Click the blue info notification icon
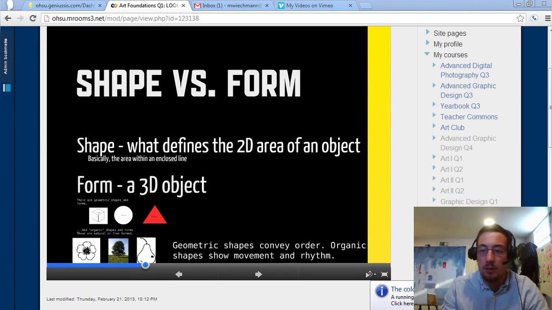Image resolution: width=552 pixels, height=310 pixels. pos(381,291)
